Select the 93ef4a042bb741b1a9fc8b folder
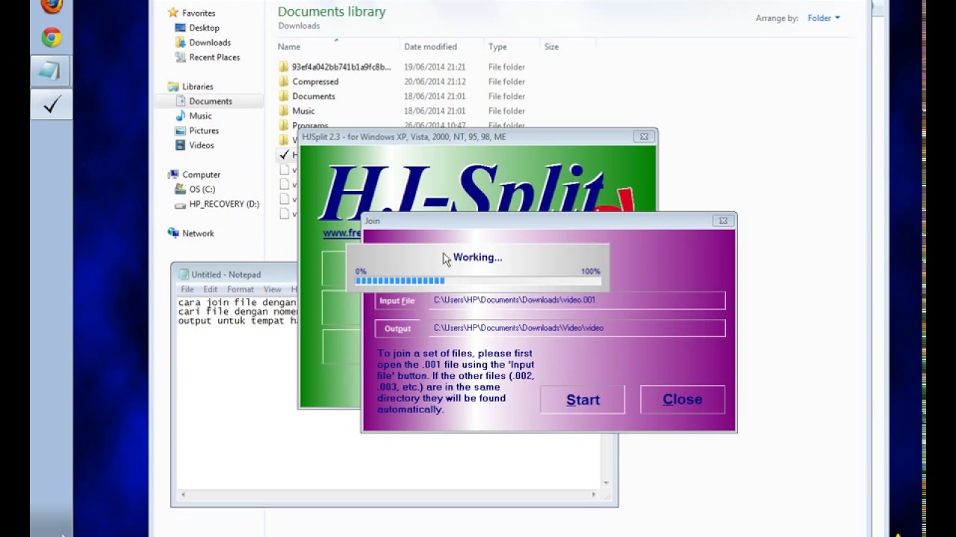 [341, 67]
